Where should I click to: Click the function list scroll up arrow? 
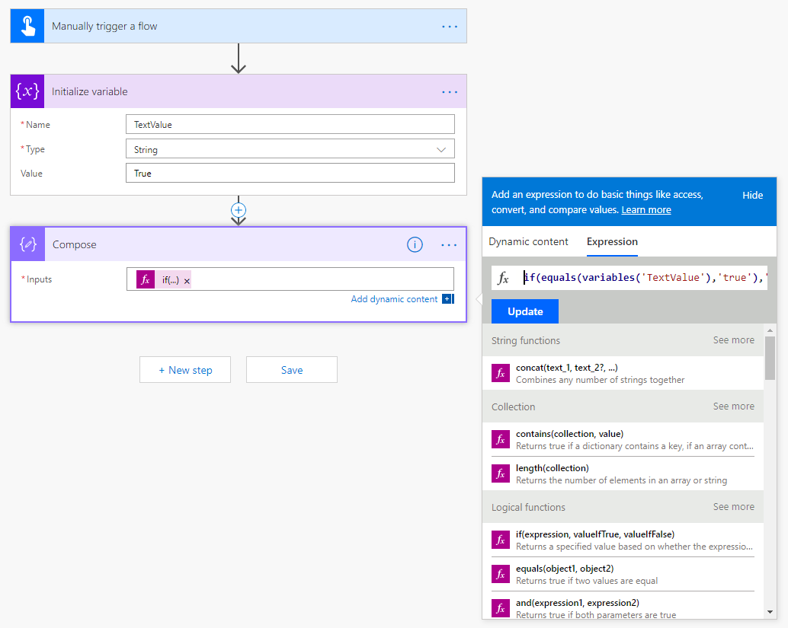click(x=770, y=330)
